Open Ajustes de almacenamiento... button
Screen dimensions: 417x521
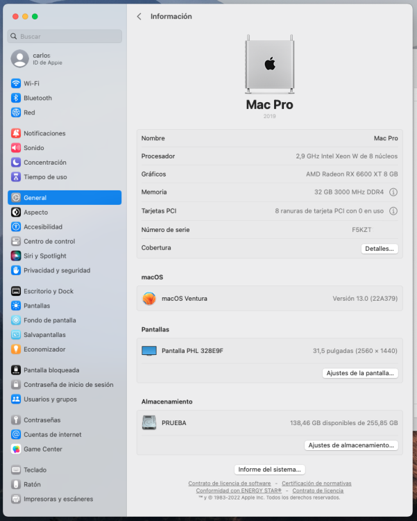click(351, 445)
